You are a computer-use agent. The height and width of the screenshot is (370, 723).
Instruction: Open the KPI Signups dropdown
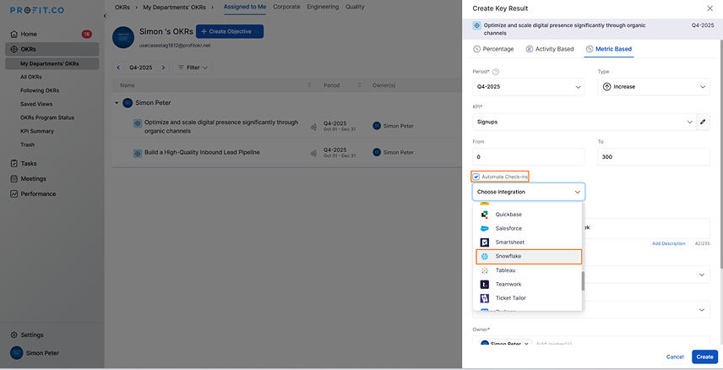584,122
